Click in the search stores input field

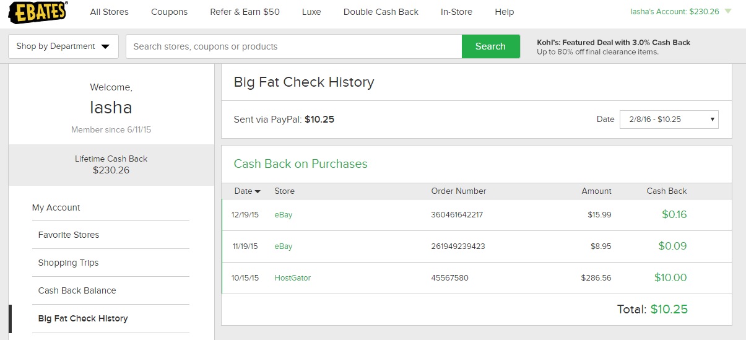pos(294,46)
